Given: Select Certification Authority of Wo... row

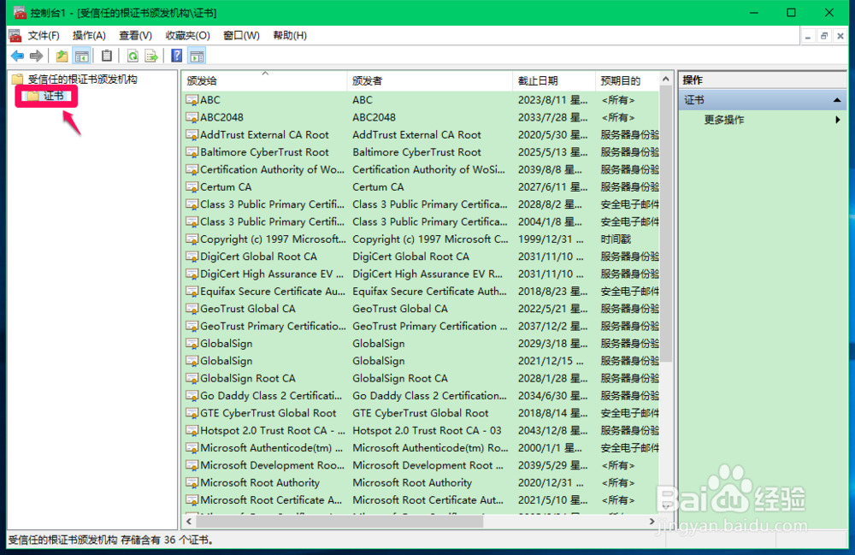Looking at the screenshot, I should point(421,169).
